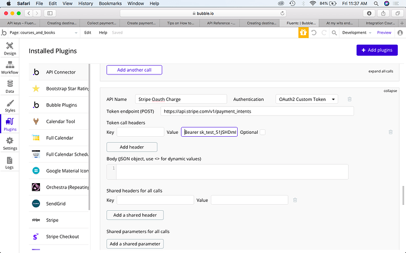This screenshot has width=406, height=253.
Task: Click the token header Key field
Action: pos(141,132)
